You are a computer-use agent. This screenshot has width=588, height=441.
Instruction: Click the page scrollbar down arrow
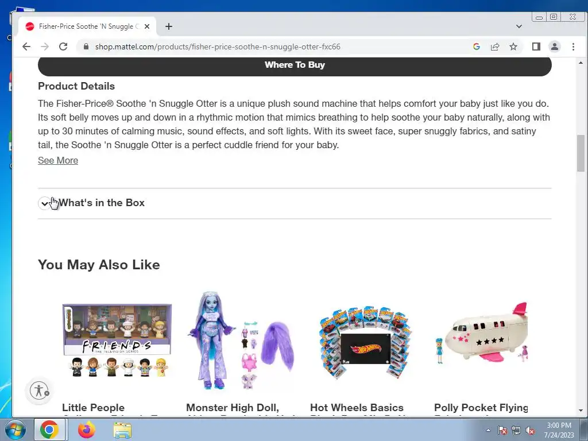[x=581, y=411]
